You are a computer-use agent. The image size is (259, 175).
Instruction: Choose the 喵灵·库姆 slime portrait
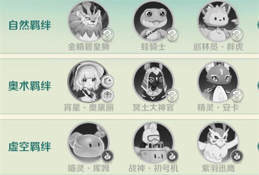(x=88, y=143)
